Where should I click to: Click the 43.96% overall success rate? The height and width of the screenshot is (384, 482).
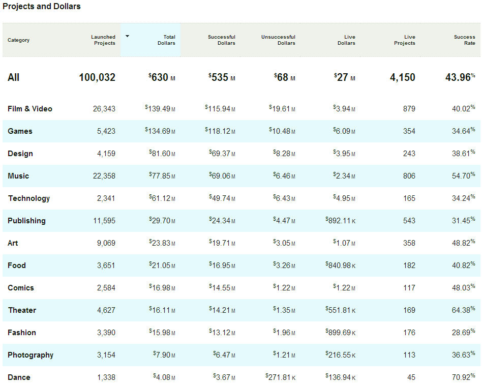point(460,77)
